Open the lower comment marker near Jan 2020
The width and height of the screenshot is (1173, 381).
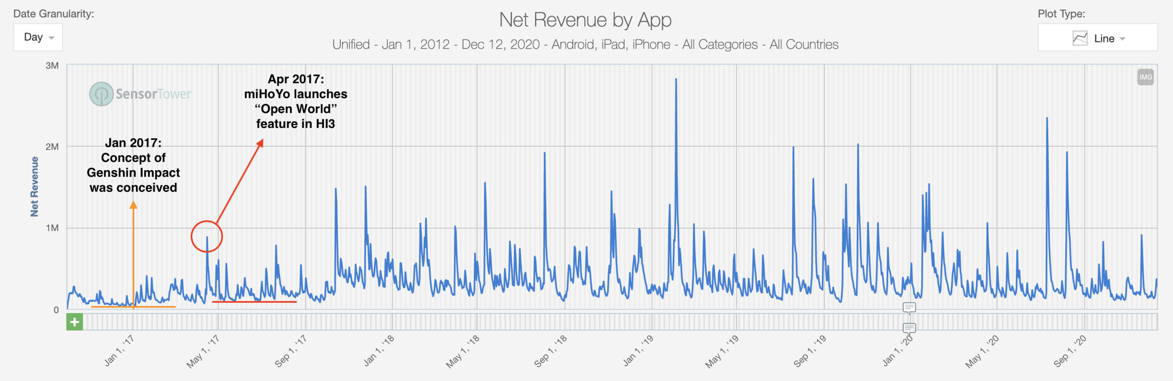pyautogui.click(x=909, y=328)
